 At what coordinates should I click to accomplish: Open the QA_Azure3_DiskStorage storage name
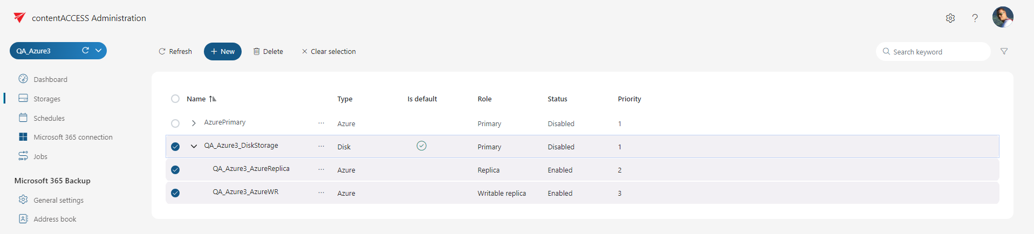click(x=241, y=146)
